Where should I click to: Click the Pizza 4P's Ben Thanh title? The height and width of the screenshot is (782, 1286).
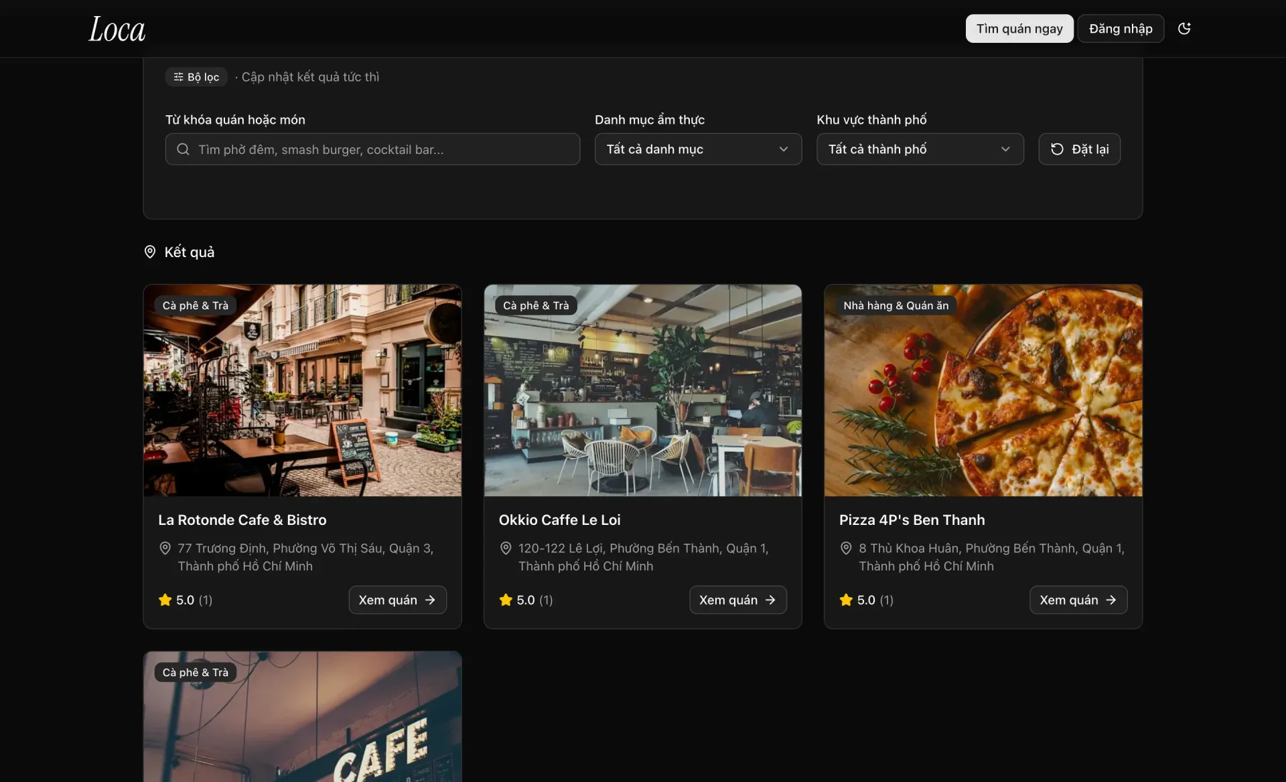pyautogui.click(x=912, y=520)
